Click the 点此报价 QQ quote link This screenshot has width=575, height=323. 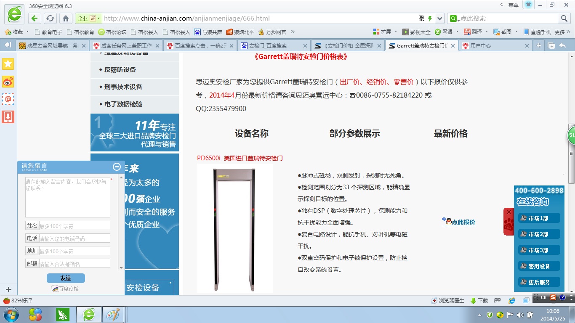458,222
